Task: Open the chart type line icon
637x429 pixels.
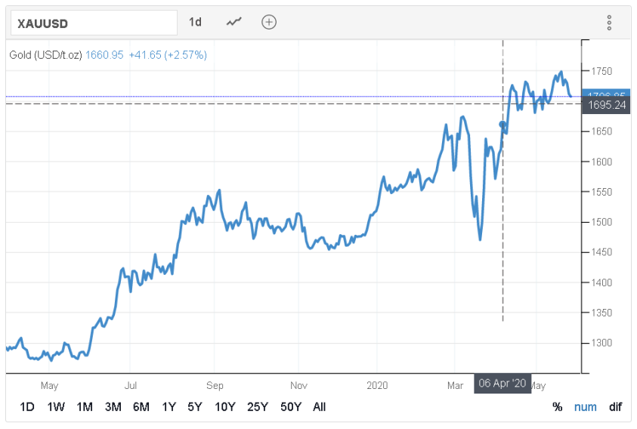Action: 234,22
